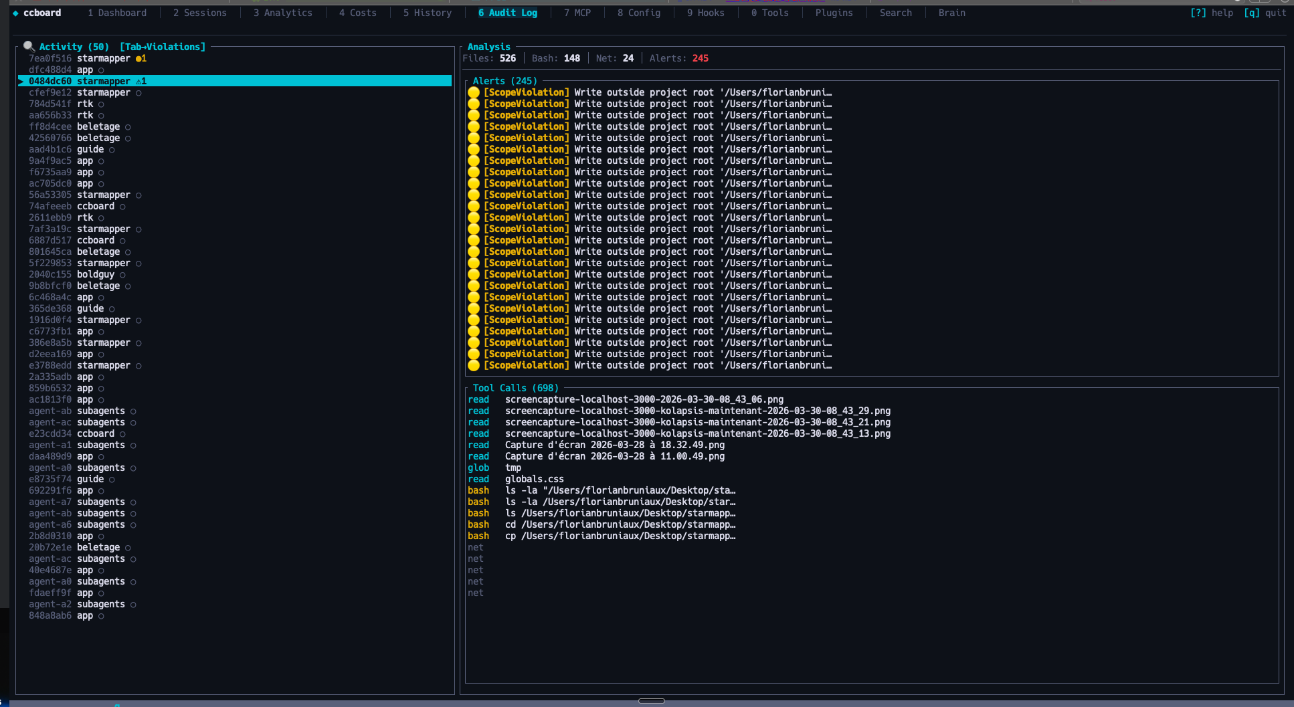1294x707 pixels.
Task: Select session 365de368 guide
Action: 235,308
